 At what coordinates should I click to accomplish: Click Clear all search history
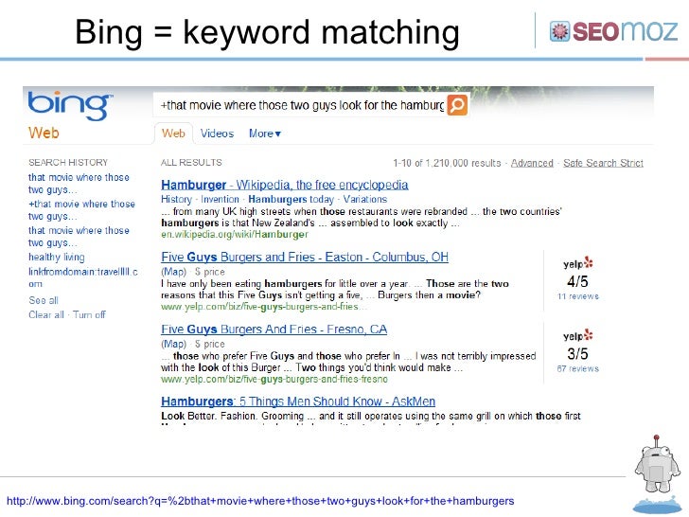[x=46, y=314]
